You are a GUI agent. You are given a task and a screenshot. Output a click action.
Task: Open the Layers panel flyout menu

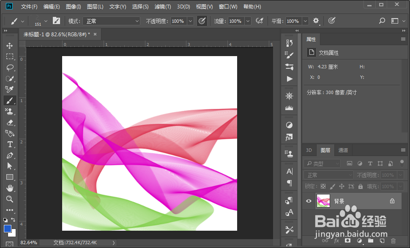tap(403, 150)
